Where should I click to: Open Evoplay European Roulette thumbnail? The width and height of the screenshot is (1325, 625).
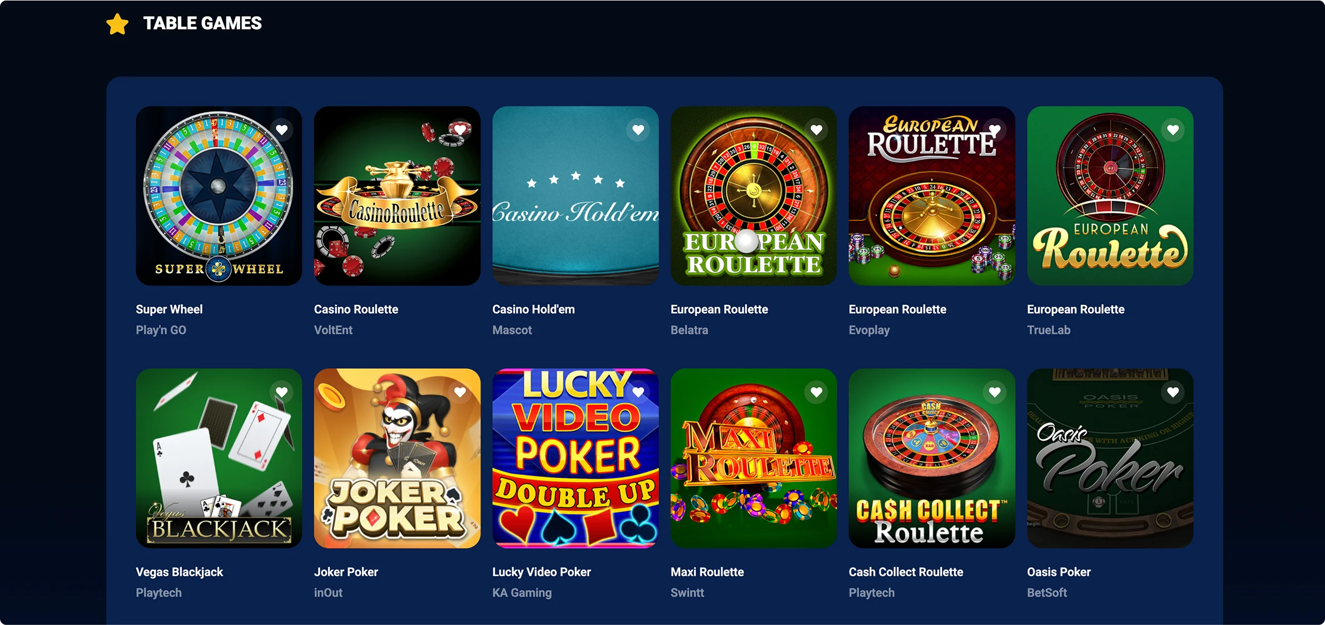[x=932, y=196]
